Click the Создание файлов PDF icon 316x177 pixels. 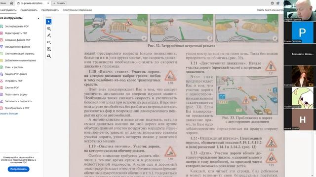pyautogui.click(x=1, y=40)
